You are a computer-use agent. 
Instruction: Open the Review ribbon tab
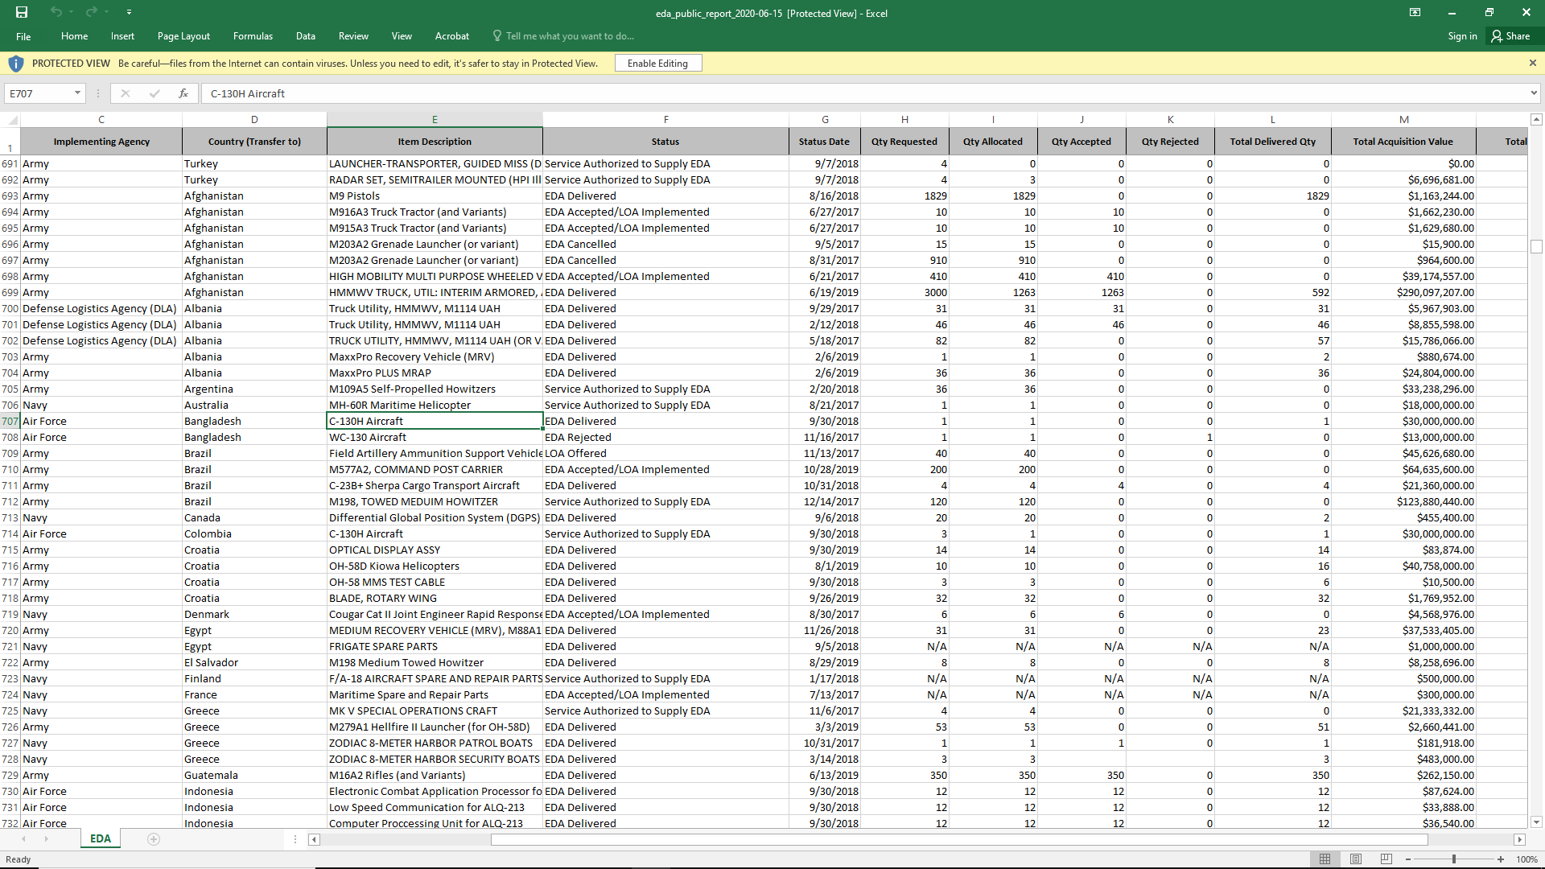[x=353, y=36]
